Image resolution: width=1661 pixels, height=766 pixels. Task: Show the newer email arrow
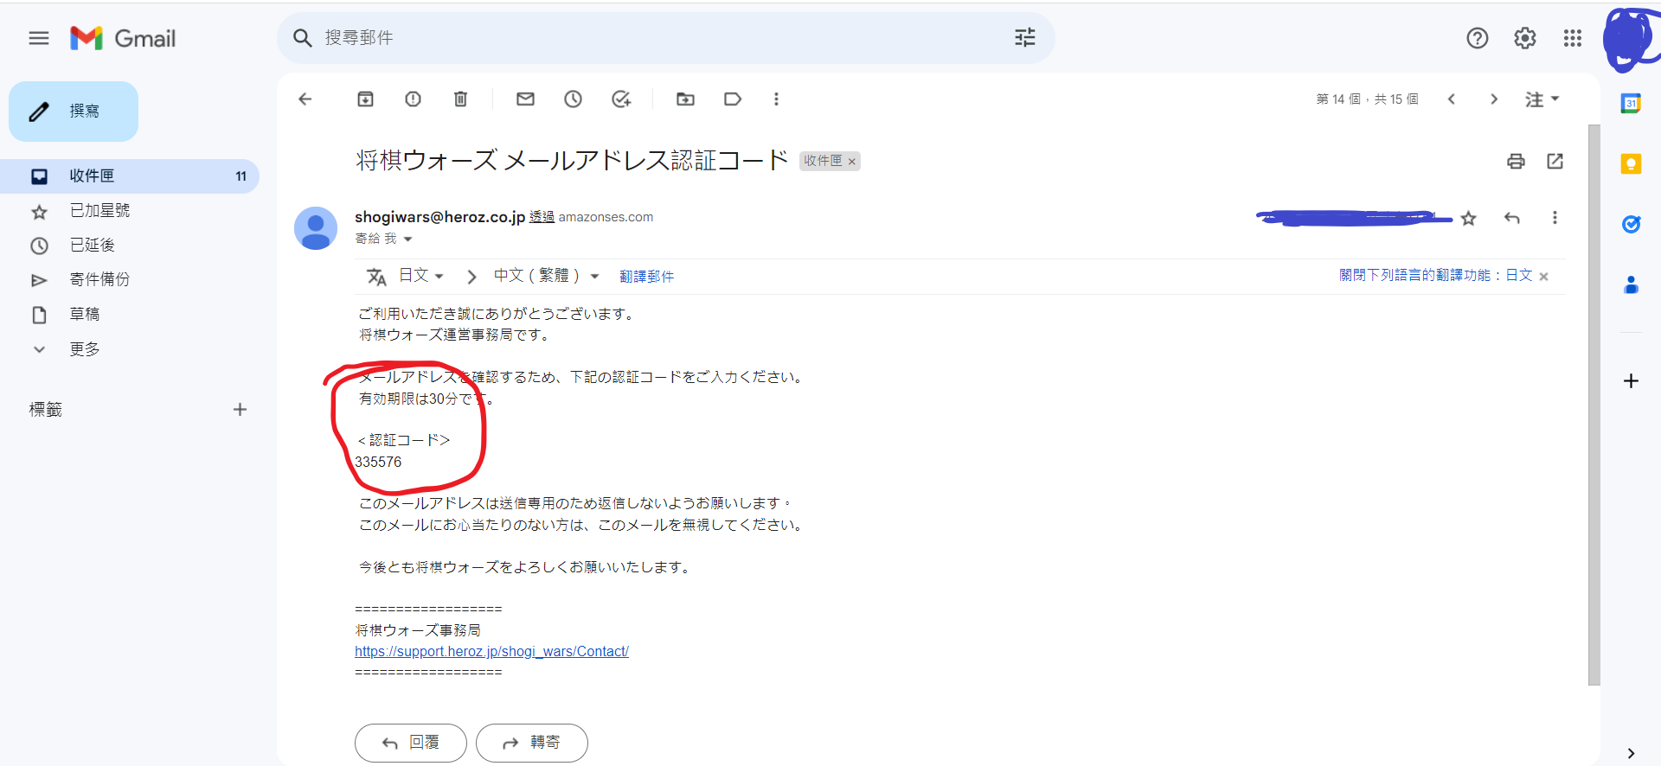click(x=1452, y=99)
